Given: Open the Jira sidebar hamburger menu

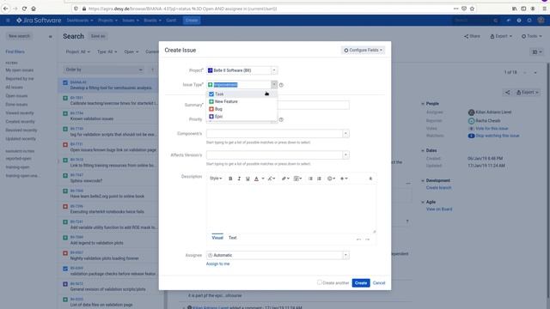Looking at the screenshot, I should click(8, 21).
